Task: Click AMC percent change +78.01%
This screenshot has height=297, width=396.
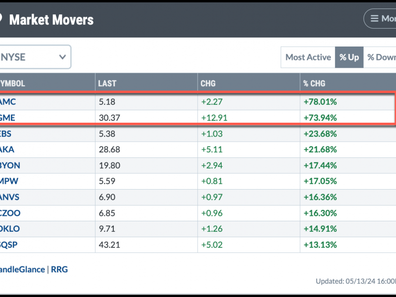Action: coord(320,102)
